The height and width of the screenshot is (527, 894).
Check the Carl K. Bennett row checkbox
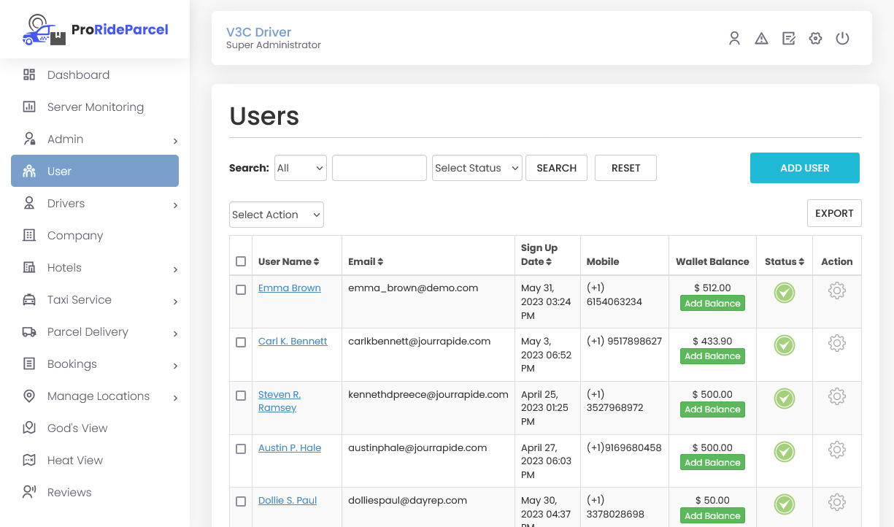tap(241, 342)
